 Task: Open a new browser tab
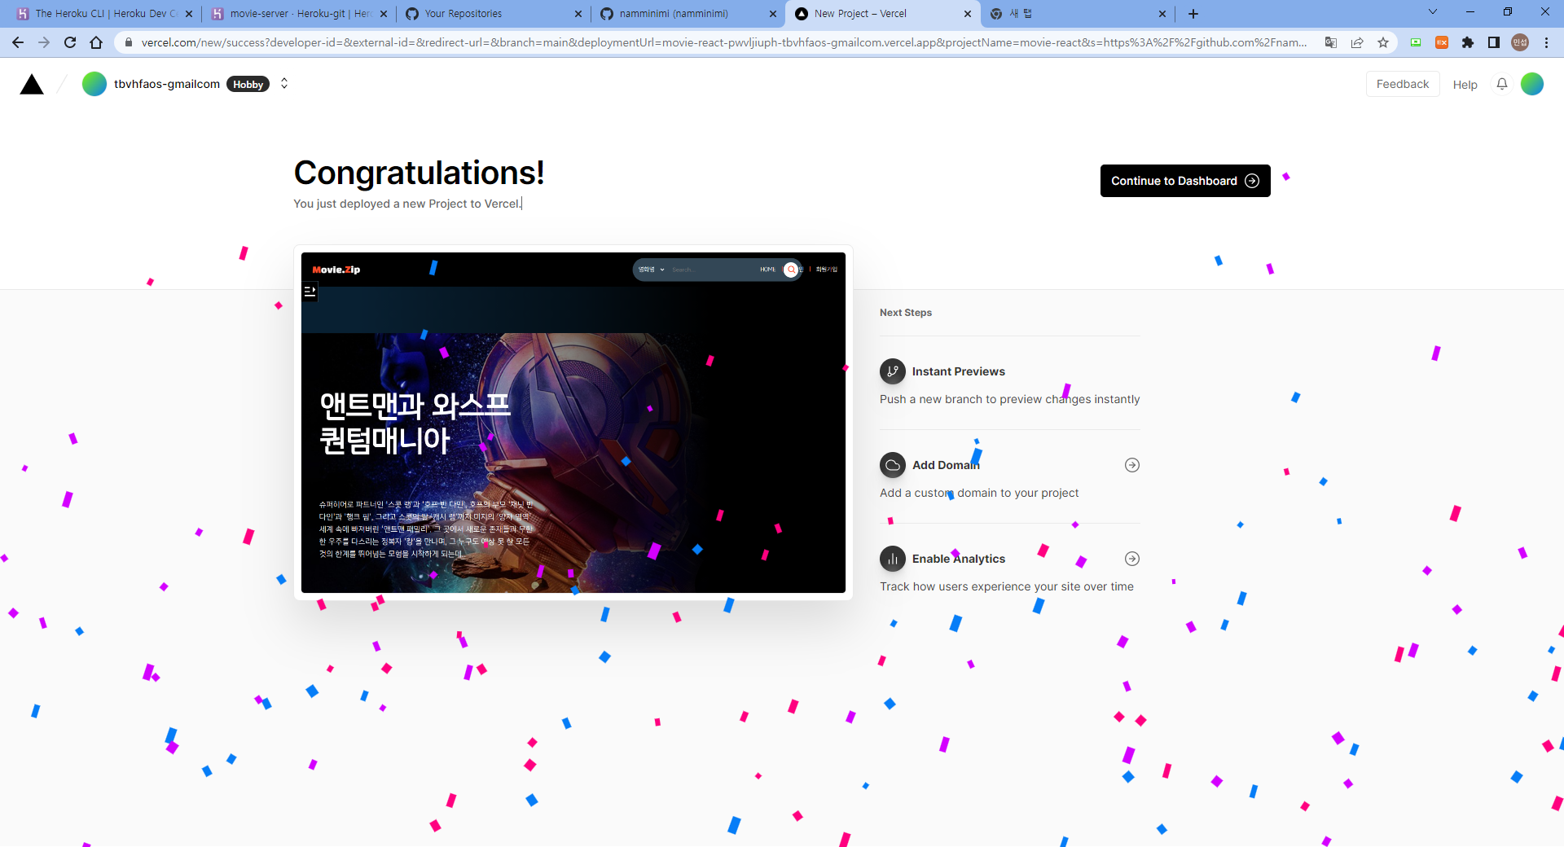click(1193, 14)
